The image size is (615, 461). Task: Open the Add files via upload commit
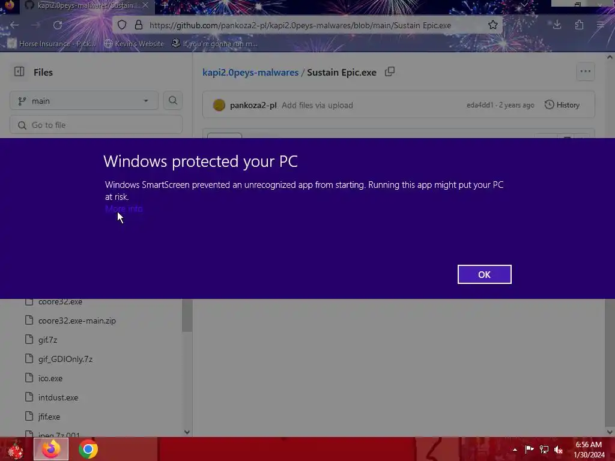click(317, 105)
